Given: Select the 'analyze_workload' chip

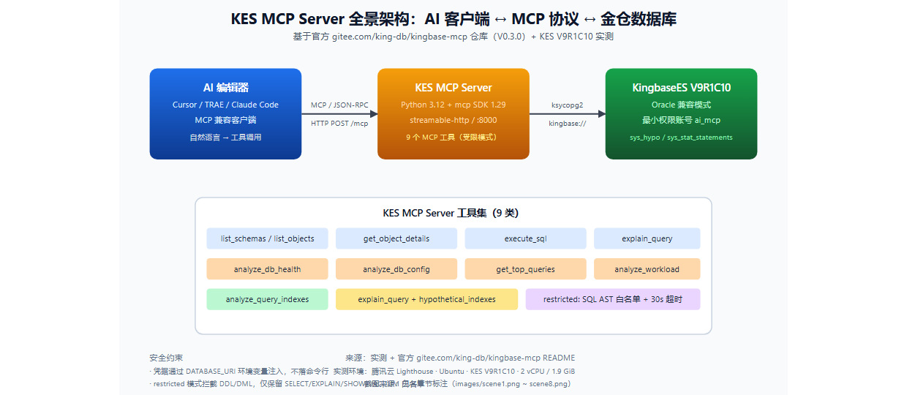Looking at the screenshot, I should click(x=647, y=269).
